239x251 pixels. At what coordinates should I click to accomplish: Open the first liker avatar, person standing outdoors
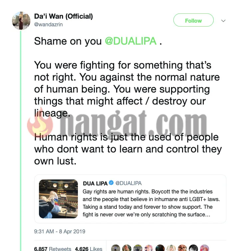[116, 248]
